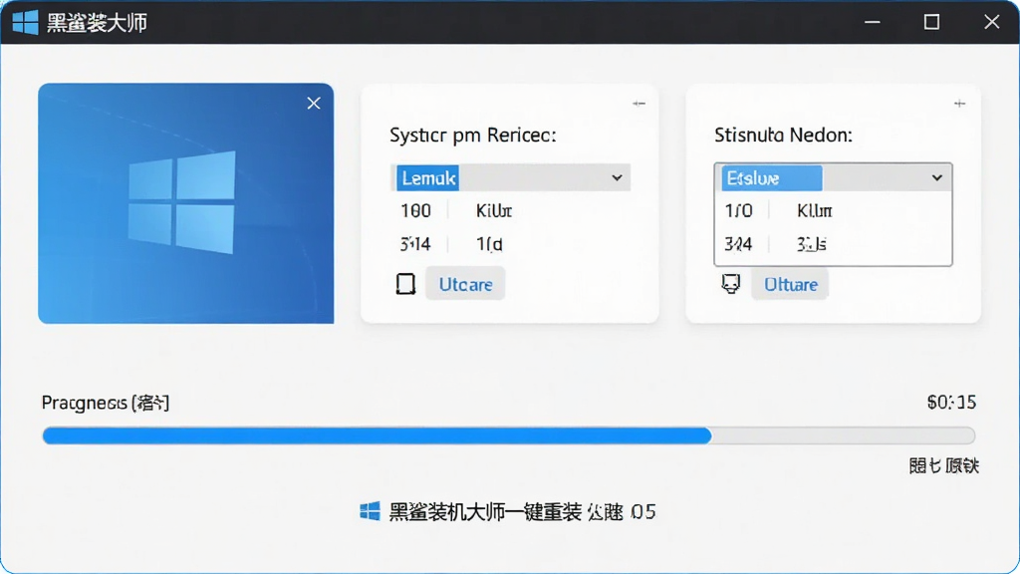This screenshot has width=1020, height=574.
Task: Minimize the 黑鲨装大师 window
Action: tap(873, 22)
